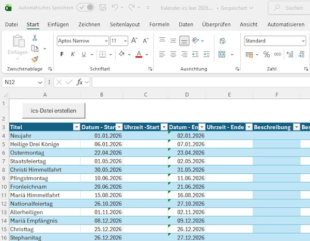Open the Titel column filter dropdown

pyautogui.click(x=76, y=127)
